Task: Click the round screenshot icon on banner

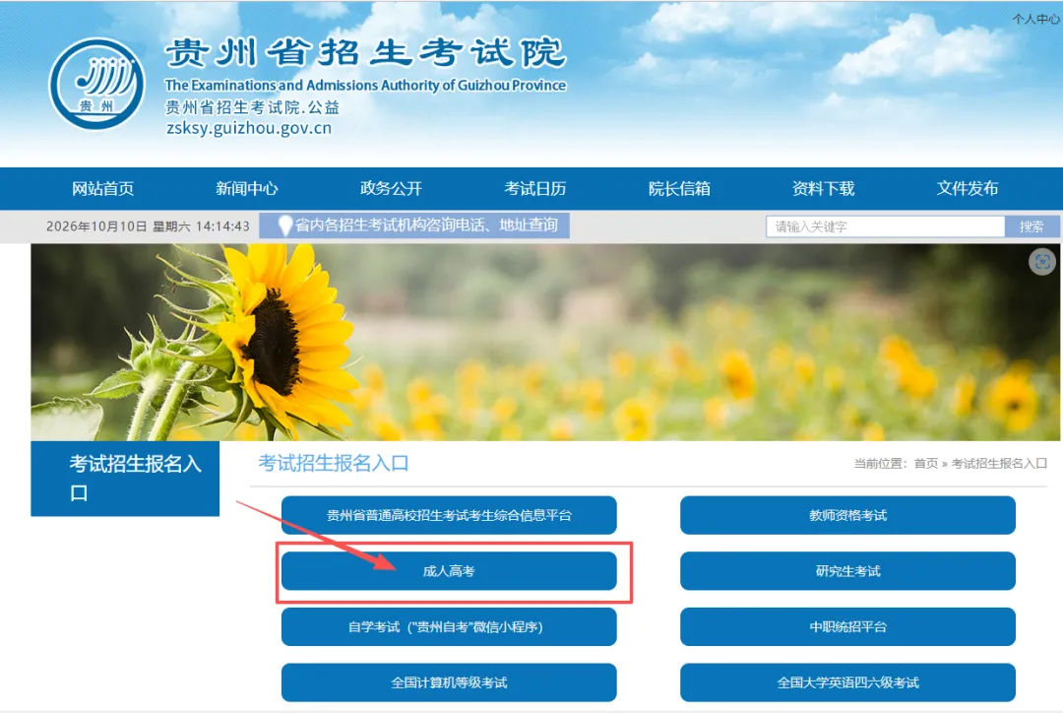Action: point(1042,262)
